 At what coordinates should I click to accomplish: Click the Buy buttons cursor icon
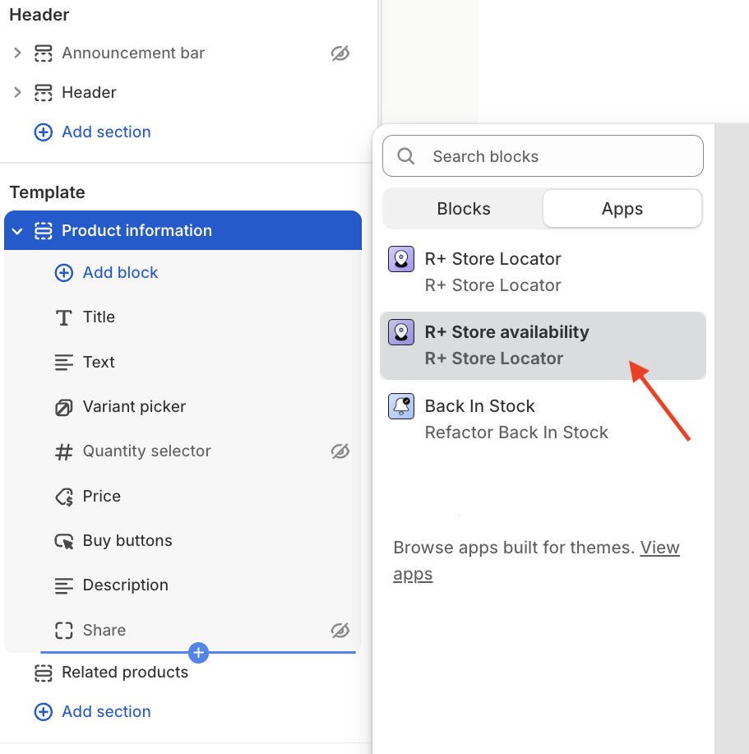point(64,542)
